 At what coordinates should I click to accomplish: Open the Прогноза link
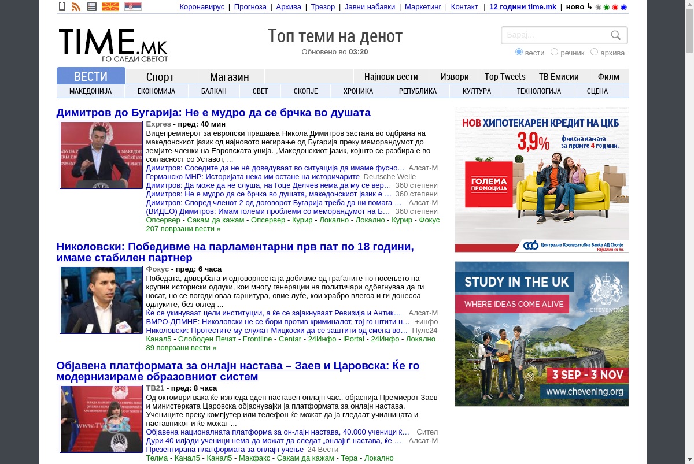click(250, 7)
